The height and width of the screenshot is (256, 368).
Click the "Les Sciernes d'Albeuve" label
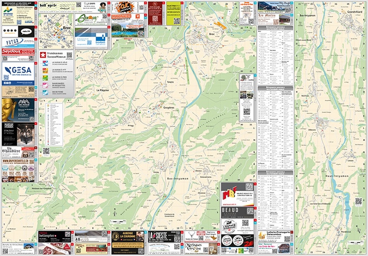coord(320,204)
